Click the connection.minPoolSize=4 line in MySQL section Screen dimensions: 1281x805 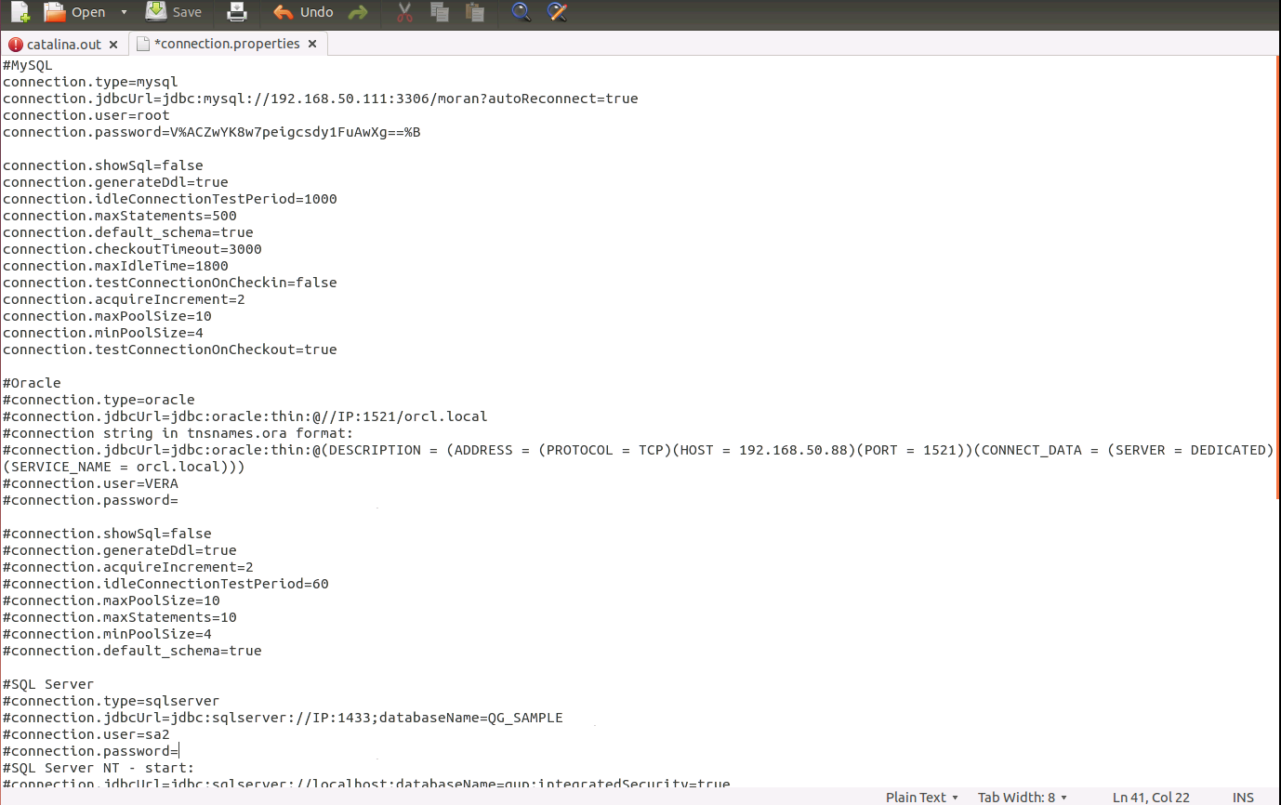(103, 333)
